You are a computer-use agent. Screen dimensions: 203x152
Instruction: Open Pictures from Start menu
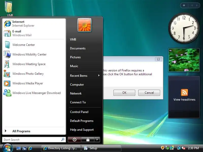tap(75, 57)
